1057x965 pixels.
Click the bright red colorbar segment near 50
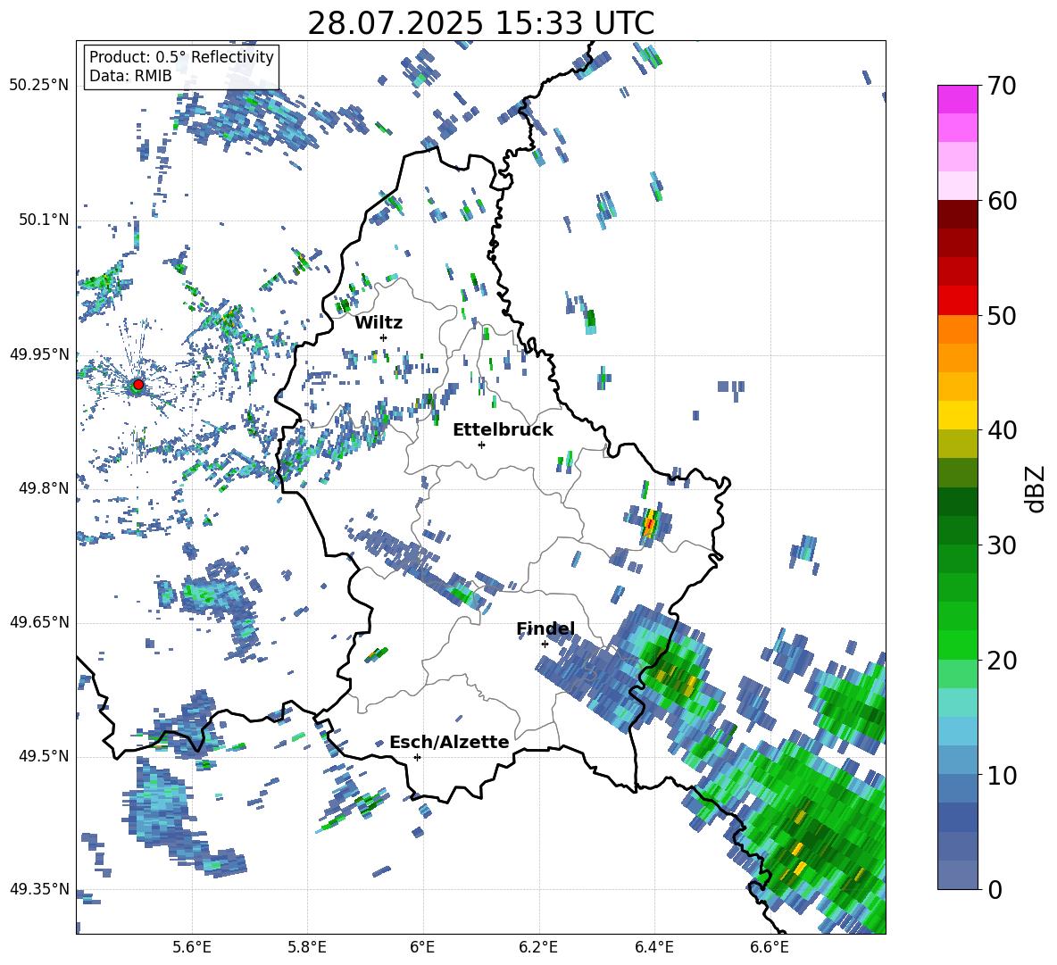coord(957,300)
